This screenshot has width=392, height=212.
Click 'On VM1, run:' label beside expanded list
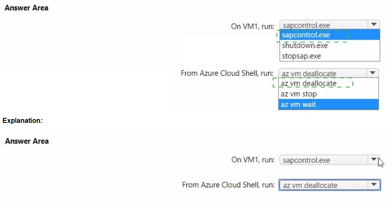[252, 26]
